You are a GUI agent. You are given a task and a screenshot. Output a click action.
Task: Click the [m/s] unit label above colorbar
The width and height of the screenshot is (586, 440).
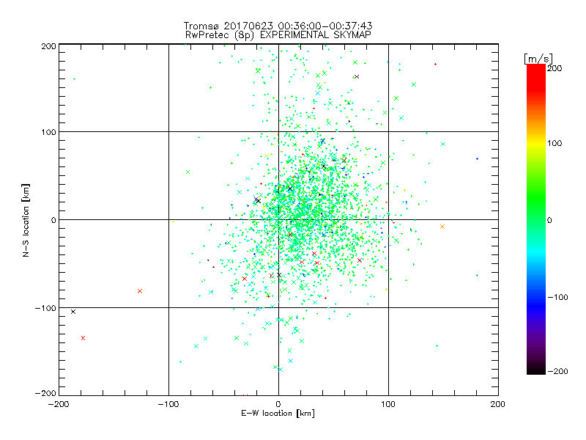538,59
